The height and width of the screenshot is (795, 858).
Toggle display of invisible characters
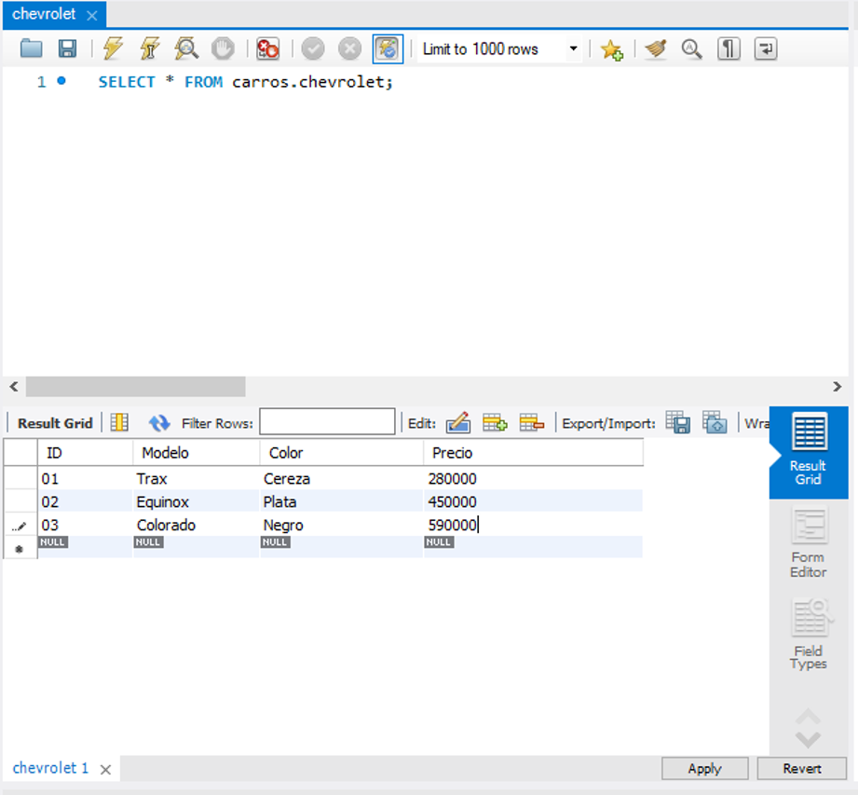(x=728, y=48)
